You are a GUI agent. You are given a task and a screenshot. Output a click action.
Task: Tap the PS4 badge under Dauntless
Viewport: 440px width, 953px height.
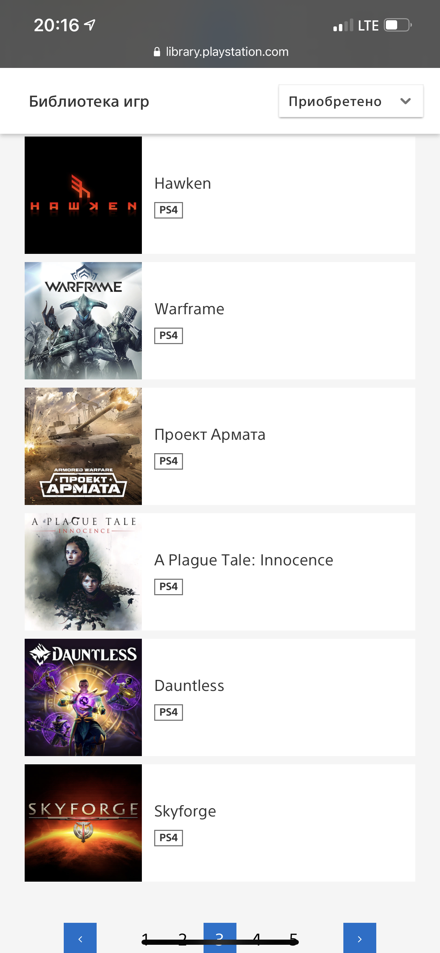pyautogui.click(x=169, y=712)
